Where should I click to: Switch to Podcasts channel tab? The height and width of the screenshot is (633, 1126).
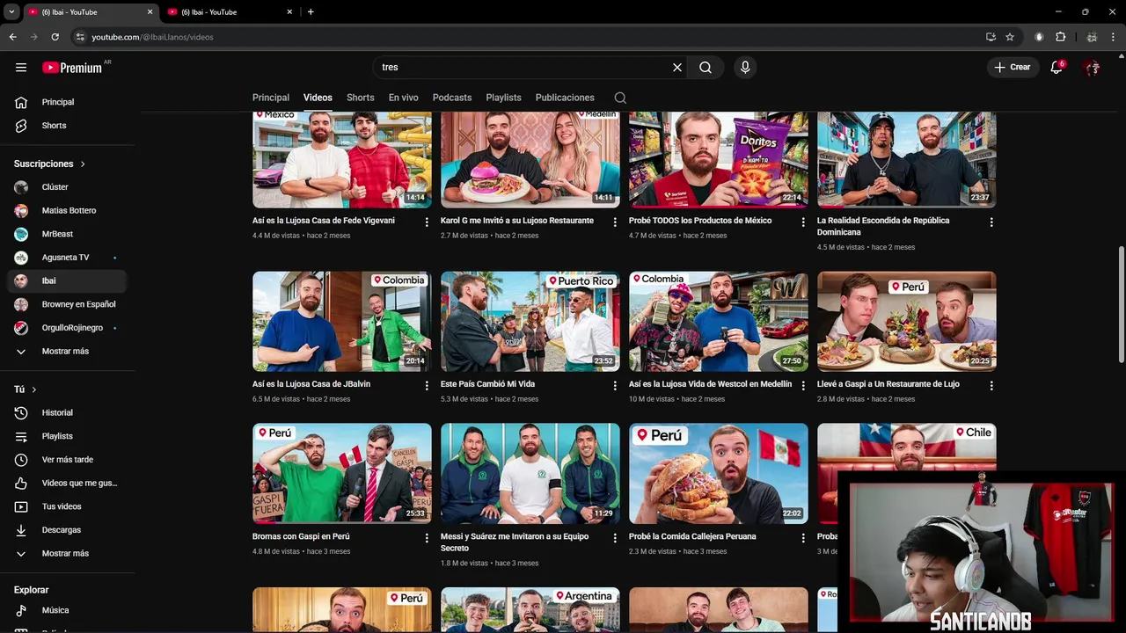[x=452, y=98]
